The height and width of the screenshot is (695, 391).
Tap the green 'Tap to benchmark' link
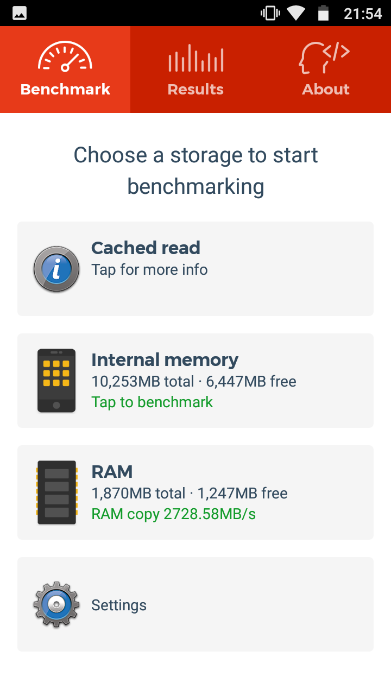[x=152, y=402]
